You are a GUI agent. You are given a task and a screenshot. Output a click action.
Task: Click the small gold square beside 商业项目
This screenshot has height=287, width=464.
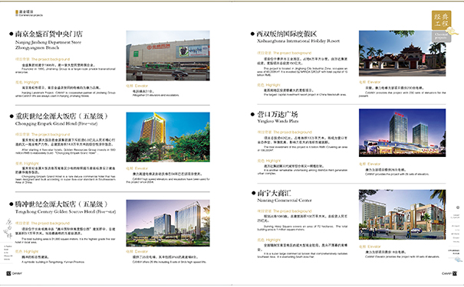tap(17, 11)
